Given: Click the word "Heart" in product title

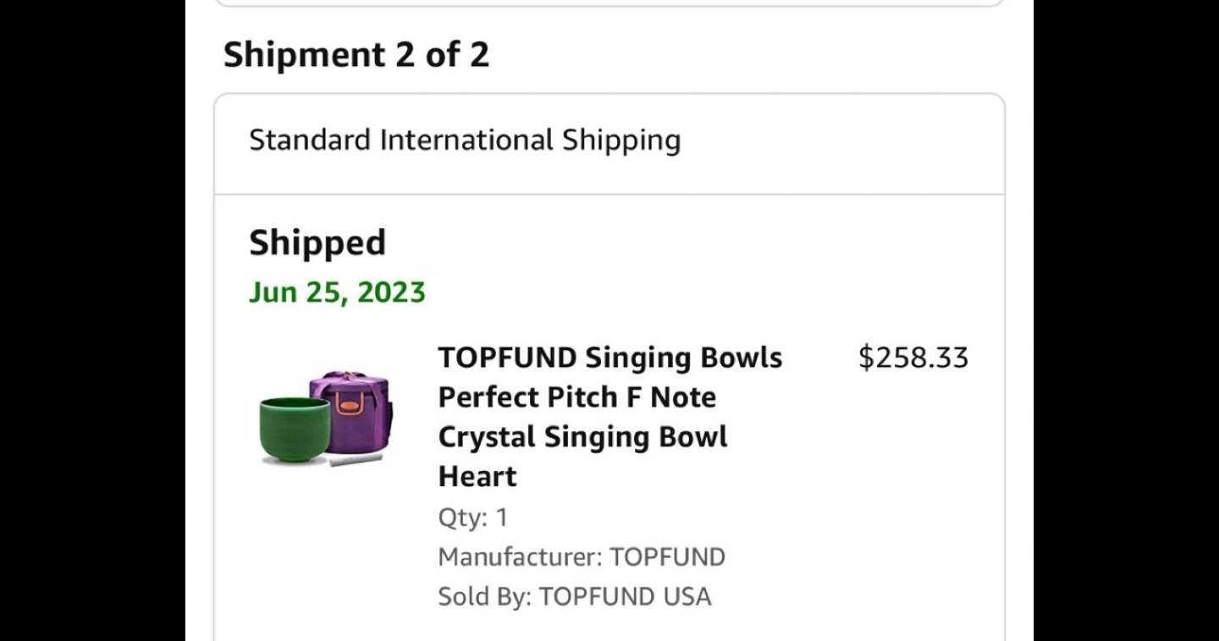Looking at the screenshot, I should click(x=477, y=477).
